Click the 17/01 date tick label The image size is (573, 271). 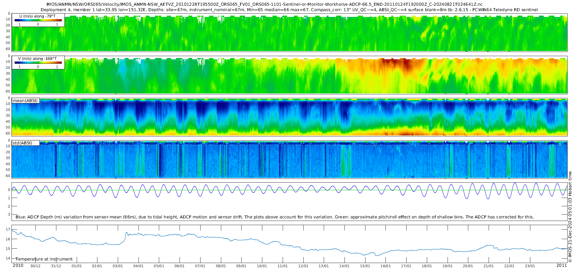pyautogui.click(x=406, y=266)
